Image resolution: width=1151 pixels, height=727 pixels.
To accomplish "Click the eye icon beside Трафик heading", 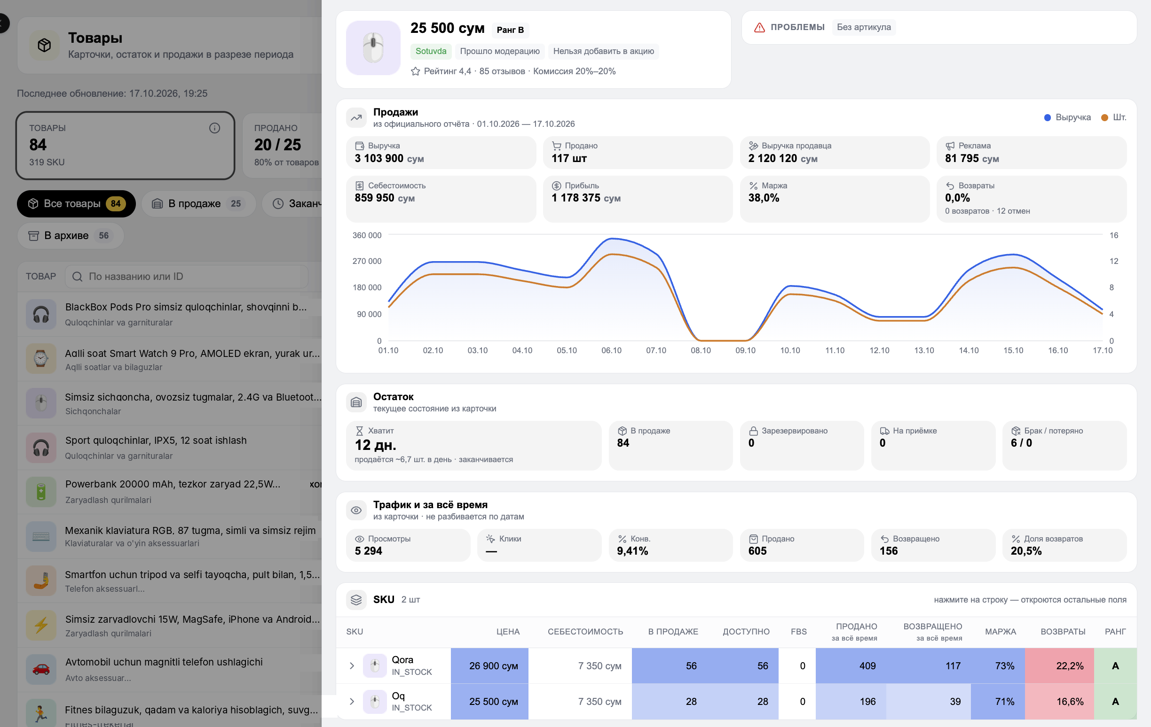I will point(356,510).
